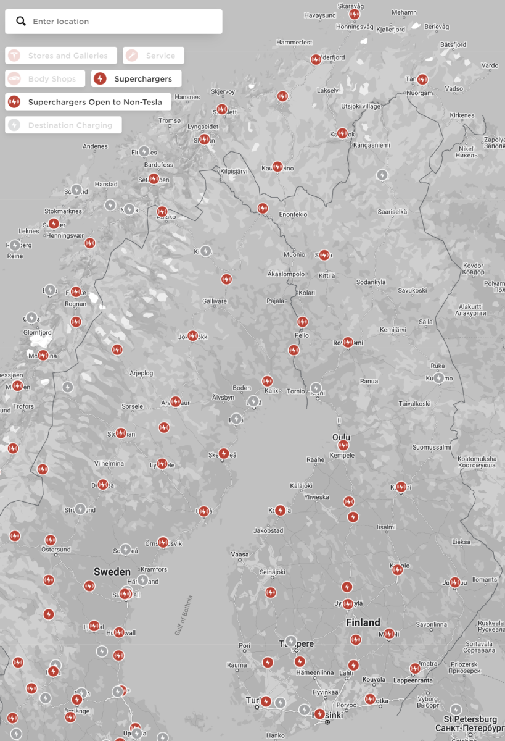Enable the Service filter
This screenshot has width=505, height=741.
154,56
